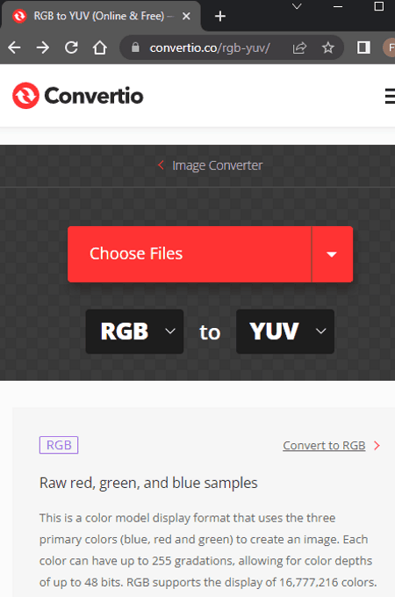395x597 pixels.
Task: Follow the Convert to RGB link
Action: click(324, 446)
